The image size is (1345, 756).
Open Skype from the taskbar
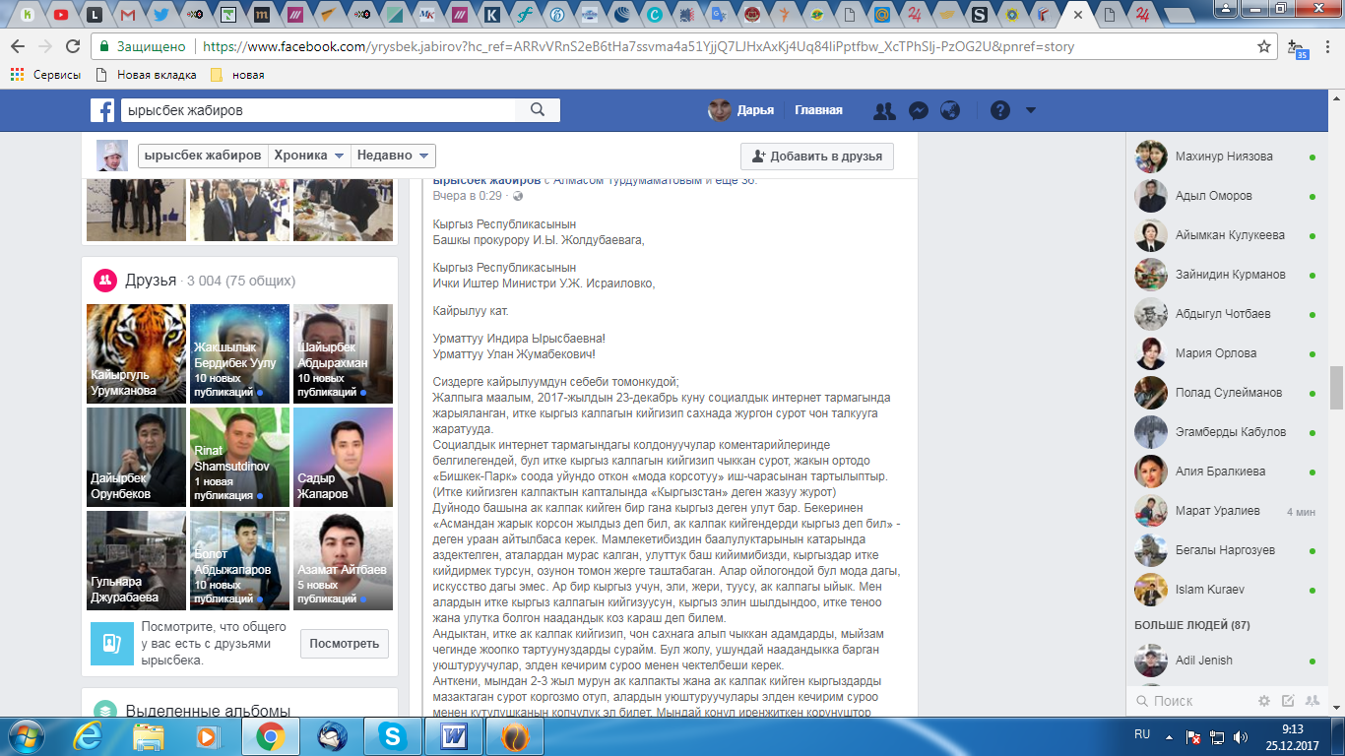point(393,735)
